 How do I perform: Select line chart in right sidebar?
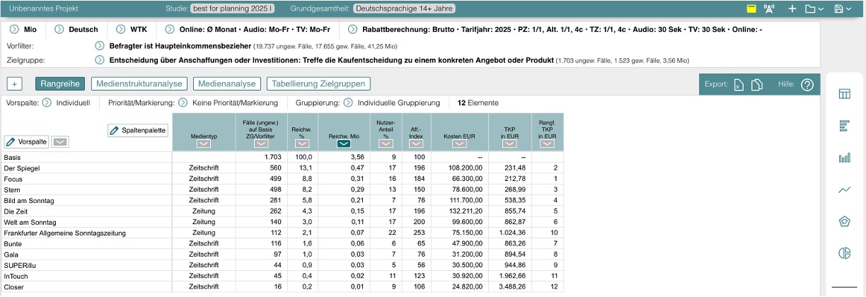[x=844, y=190]
